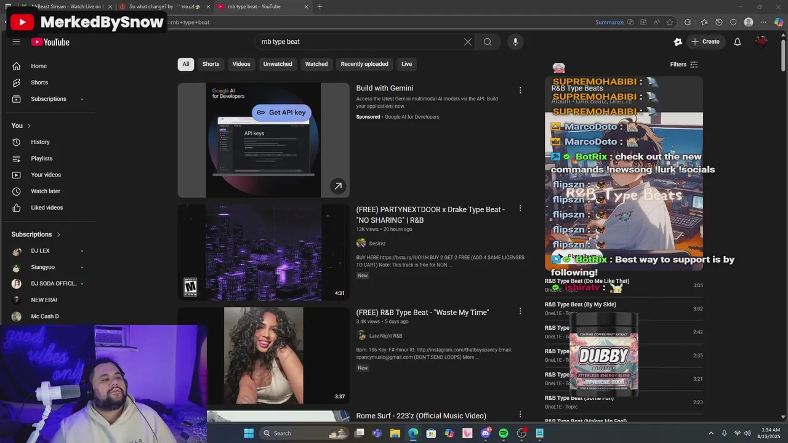Add this page to browser favorites star

click(x=670, y=22)
